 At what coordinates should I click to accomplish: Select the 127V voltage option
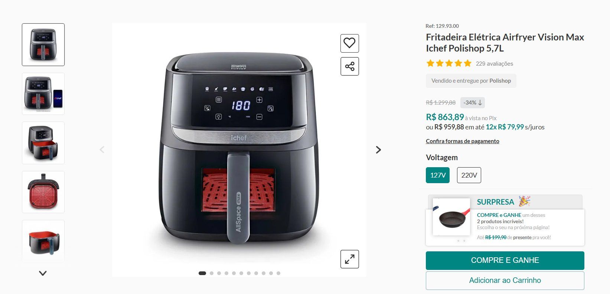tap(438, 175)
